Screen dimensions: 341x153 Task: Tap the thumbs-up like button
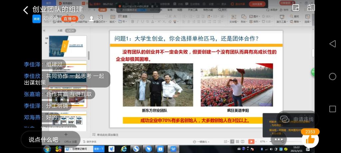(310, 139)
